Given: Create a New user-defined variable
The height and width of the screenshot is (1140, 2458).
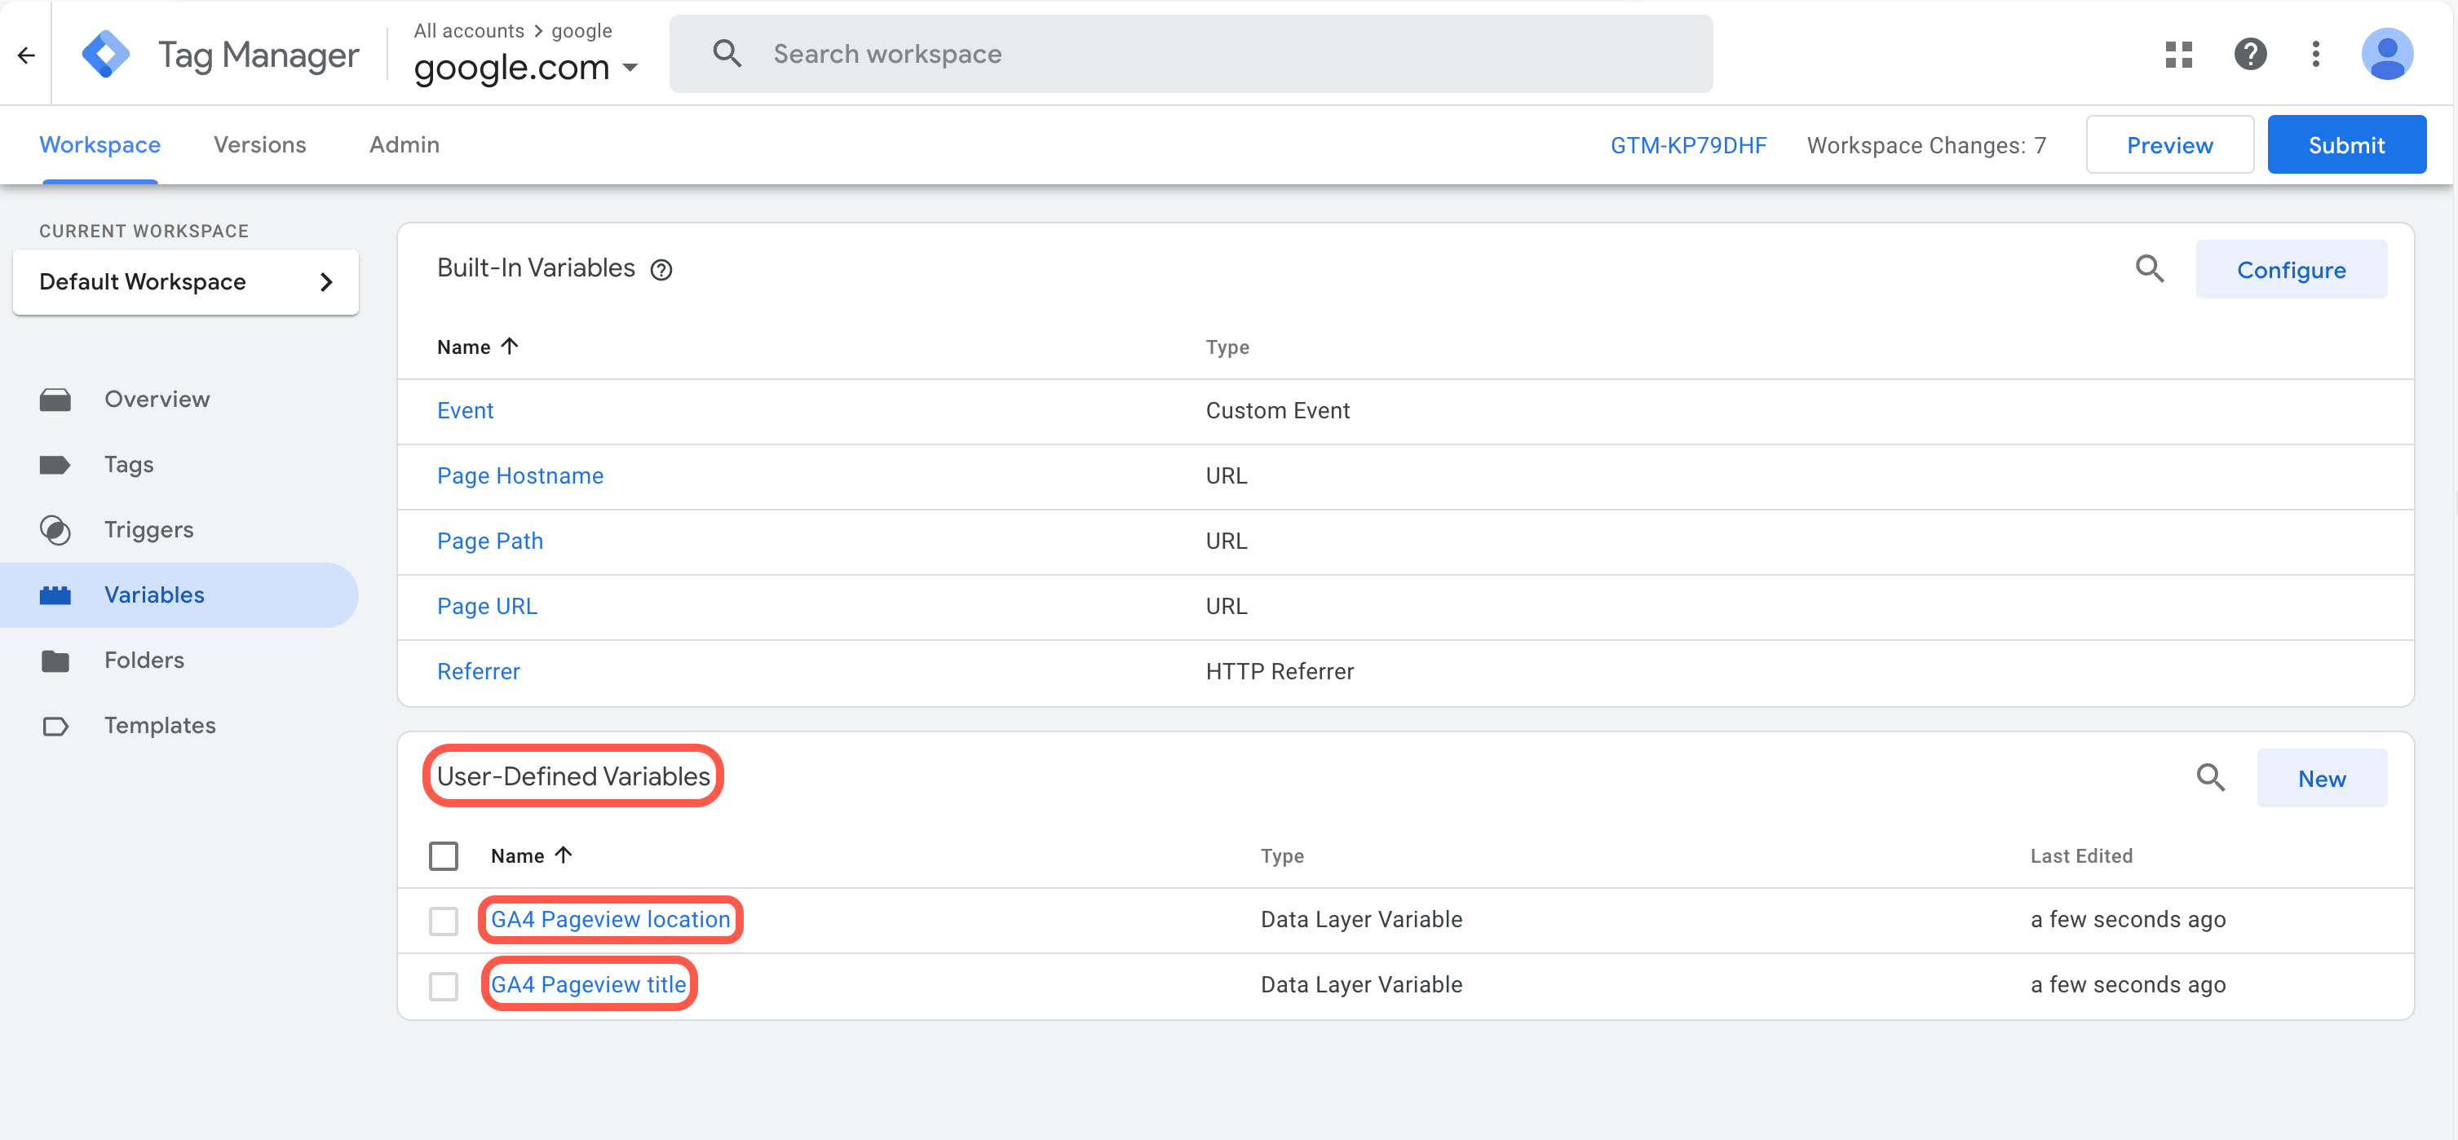Looking at the screenshot, I should pyautogui.click(x=2322, y=779).
